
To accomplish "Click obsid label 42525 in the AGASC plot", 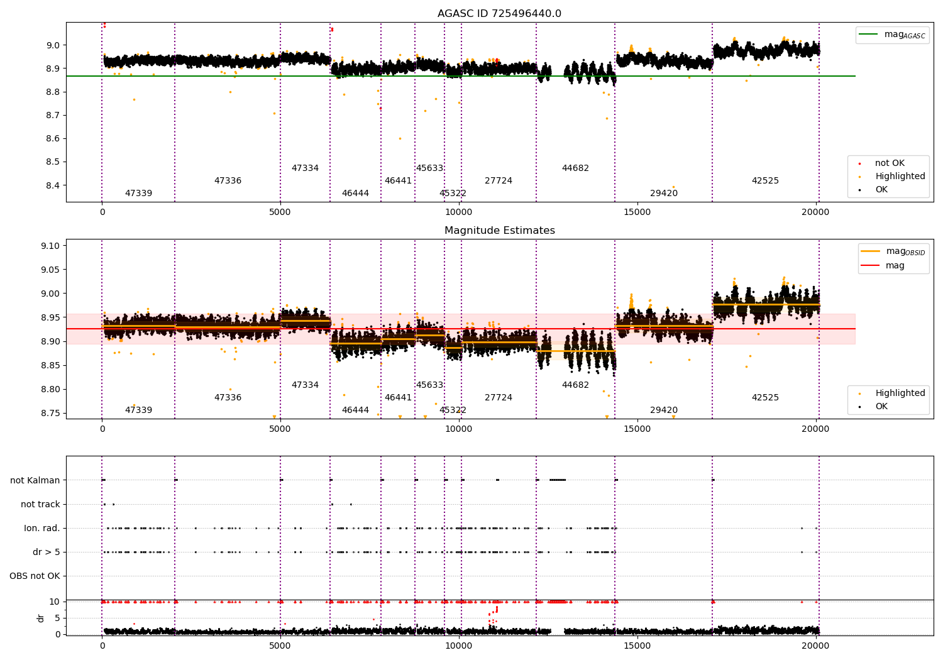I will click(x=765, y=181).
